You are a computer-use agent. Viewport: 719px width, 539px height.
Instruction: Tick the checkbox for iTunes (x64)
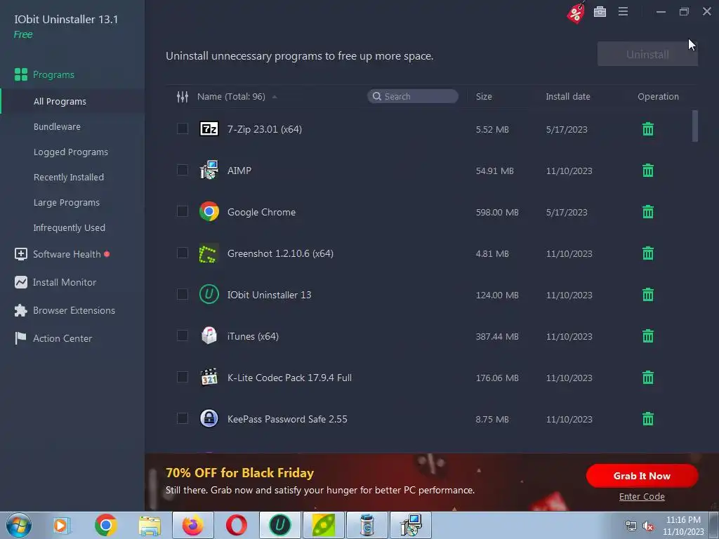click(x=183, y=335)
